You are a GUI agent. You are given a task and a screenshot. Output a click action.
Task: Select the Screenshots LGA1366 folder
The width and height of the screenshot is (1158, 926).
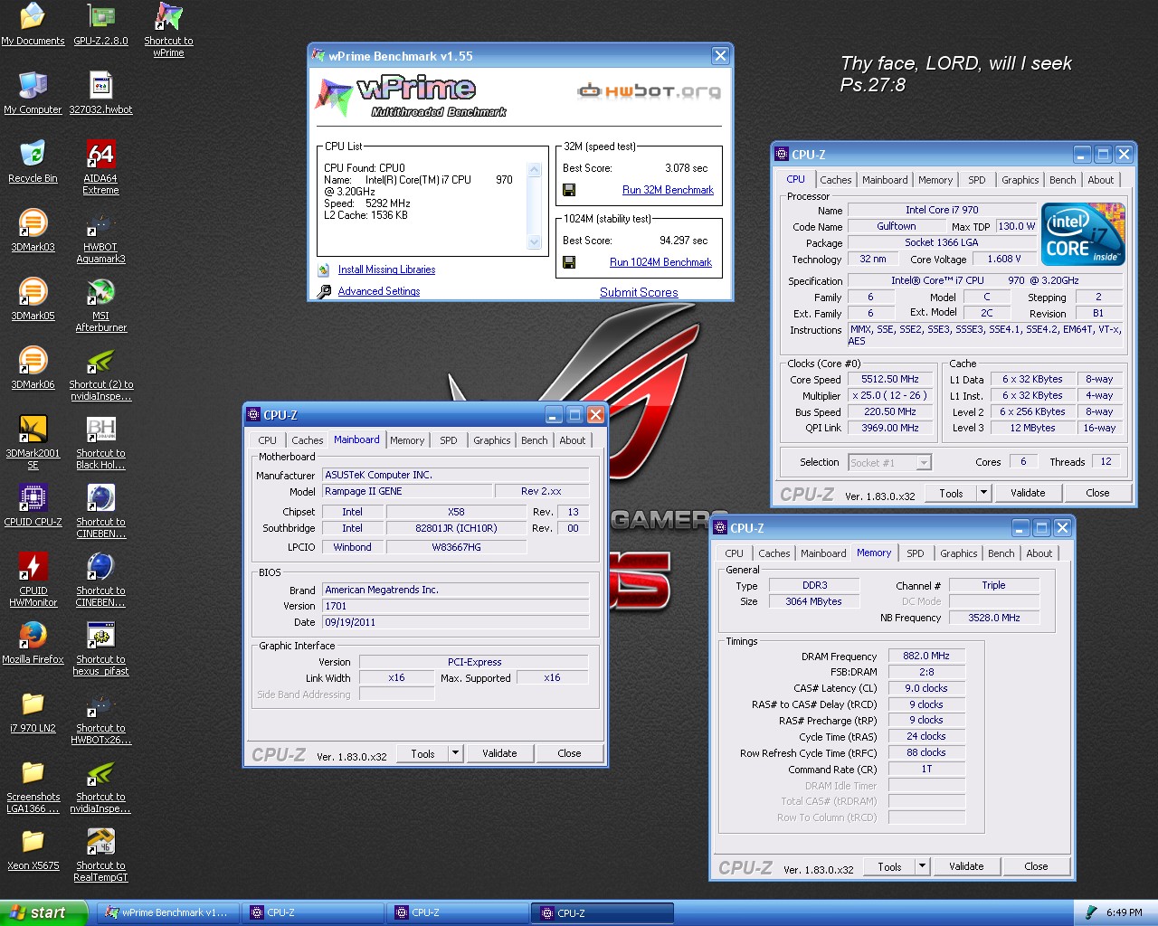33,786
